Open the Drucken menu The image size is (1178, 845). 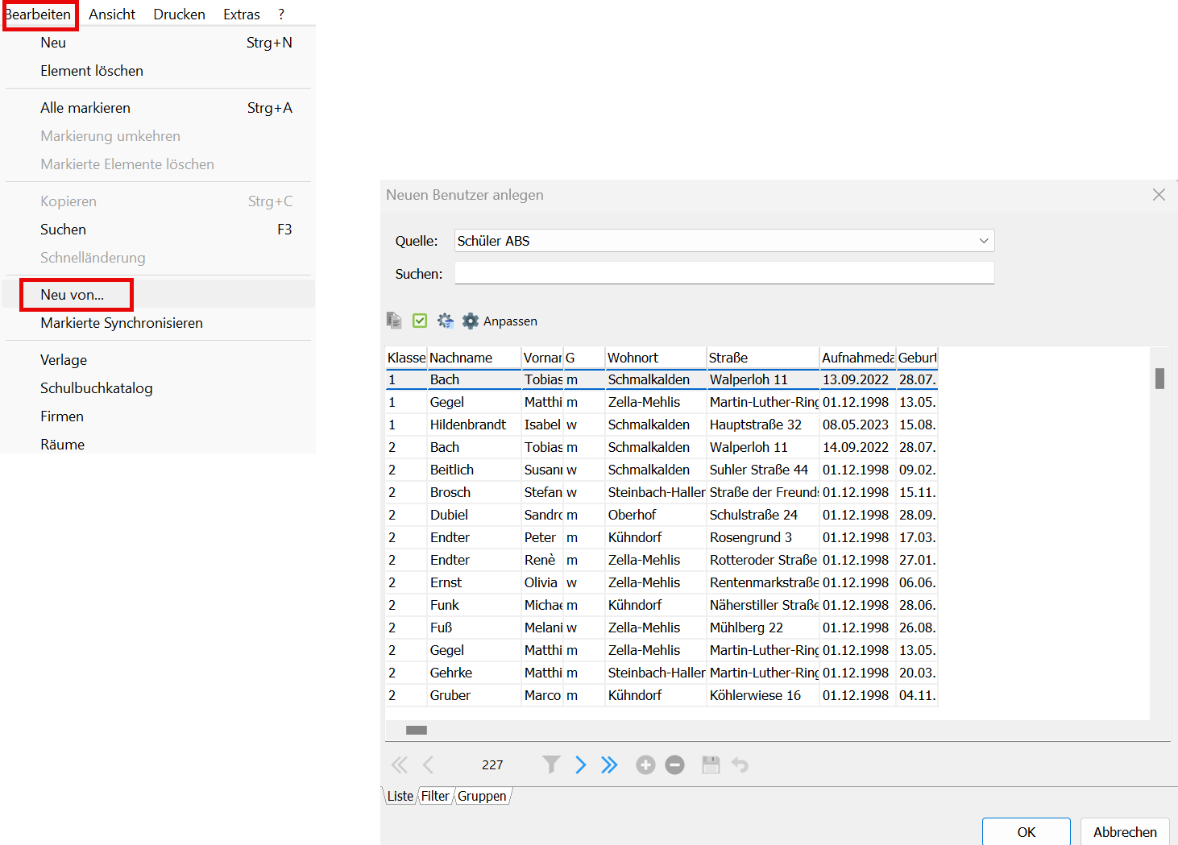pos(179,14)
